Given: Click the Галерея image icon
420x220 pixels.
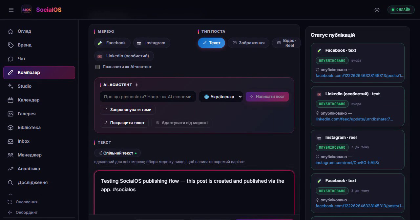Looking at the screenshot, I should [10, 114].
